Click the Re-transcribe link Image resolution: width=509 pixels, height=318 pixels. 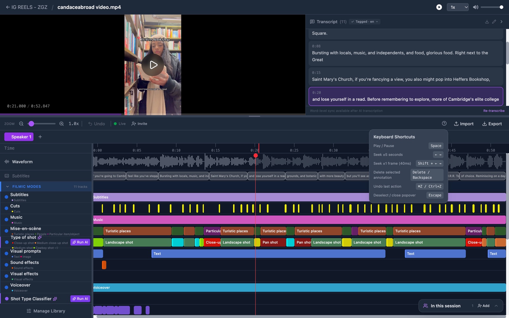(494, 111)
